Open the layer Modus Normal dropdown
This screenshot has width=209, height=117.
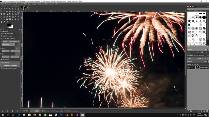coord(196,58)
